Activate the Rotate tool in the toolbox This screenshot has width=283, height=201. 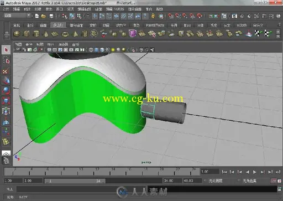pos(6,91)
